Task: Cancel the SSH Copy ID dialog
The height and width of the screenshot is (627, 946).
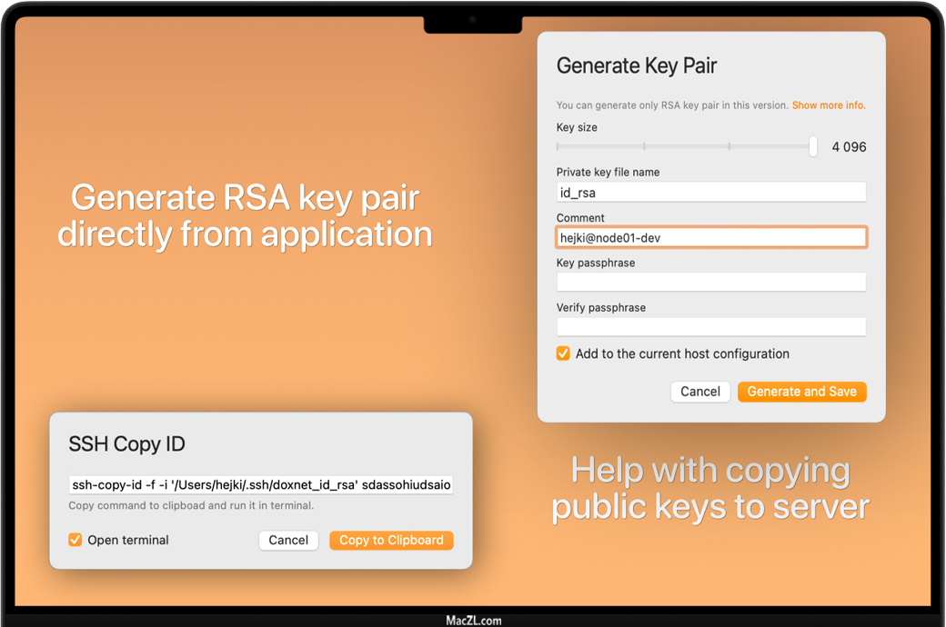Action: pos(288,540)
